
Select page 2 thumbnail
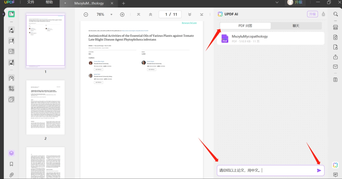(x=46, y=107)
